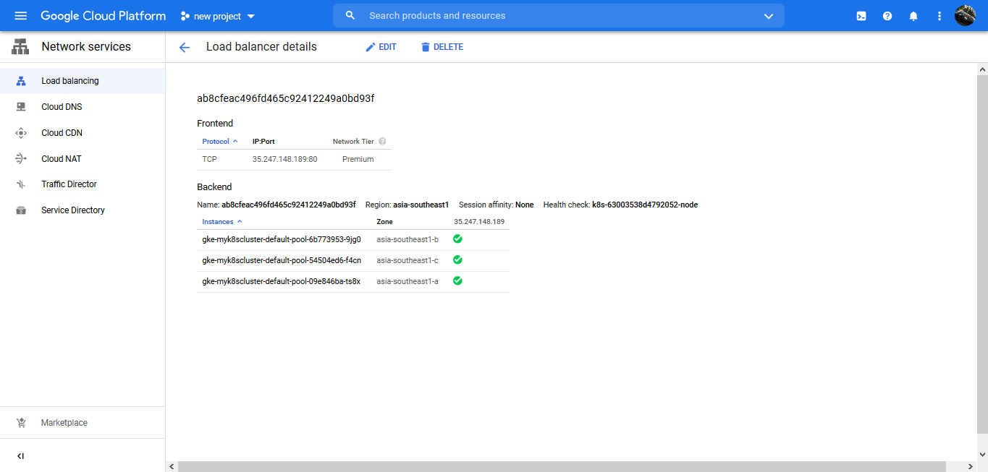Click the 35.247.148.189:80 IP cell
The image size is (988, 472).
click(x=285, y=159)
